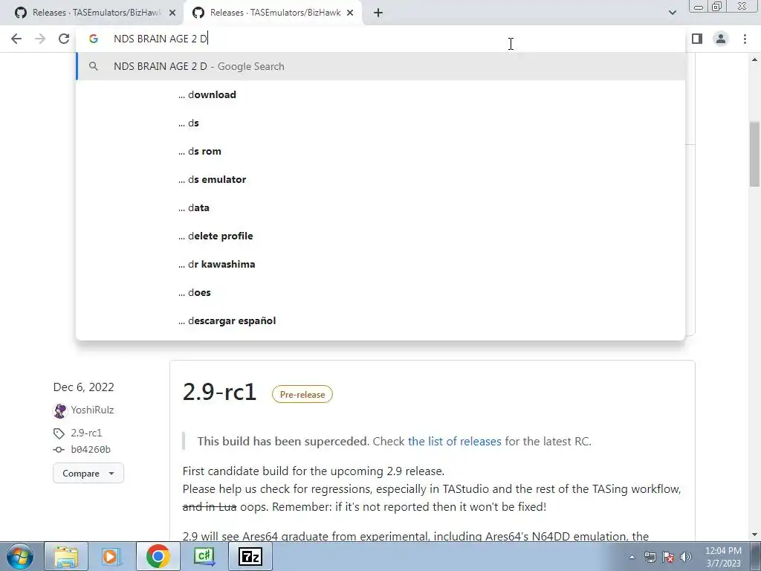761x571 pixels.
Task: Select the 'NDS BRAIN AGE 2 D - Google Search' suggestion
Action: [x=381, y=66]
